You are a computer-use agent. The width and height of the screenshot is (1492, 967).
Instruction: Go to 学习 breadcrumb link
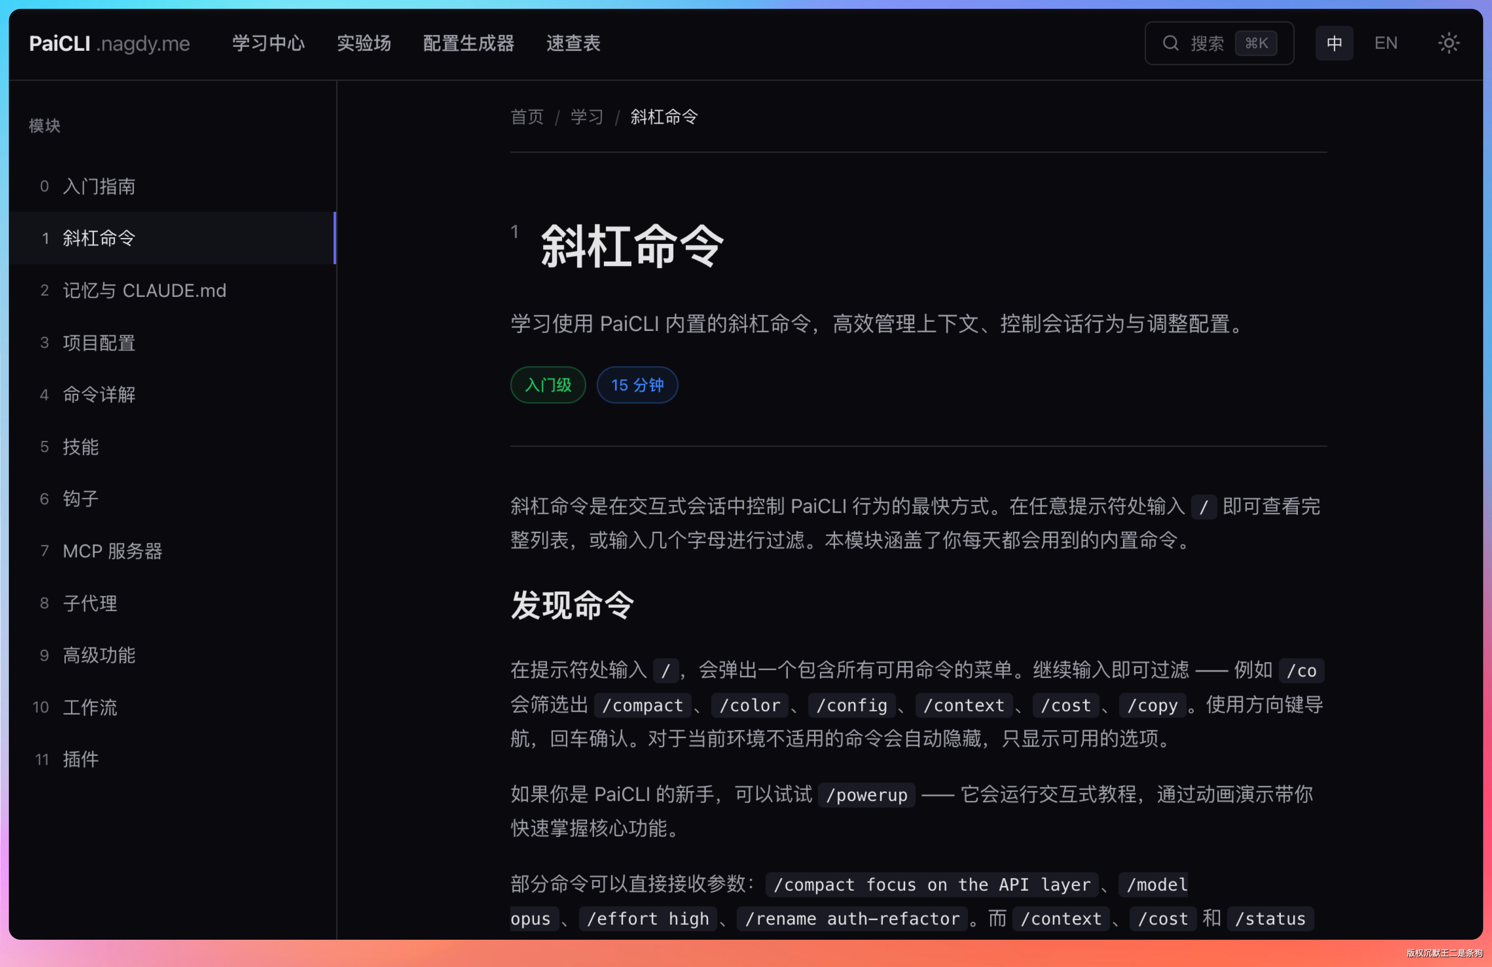coord(587,116)
